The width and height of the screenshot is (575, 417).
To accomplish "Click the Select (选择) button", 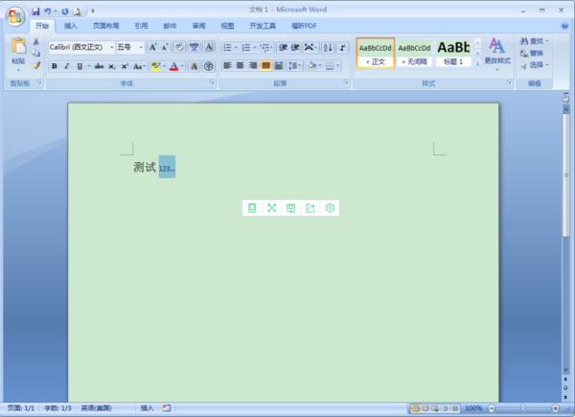I will coord(534,65).
